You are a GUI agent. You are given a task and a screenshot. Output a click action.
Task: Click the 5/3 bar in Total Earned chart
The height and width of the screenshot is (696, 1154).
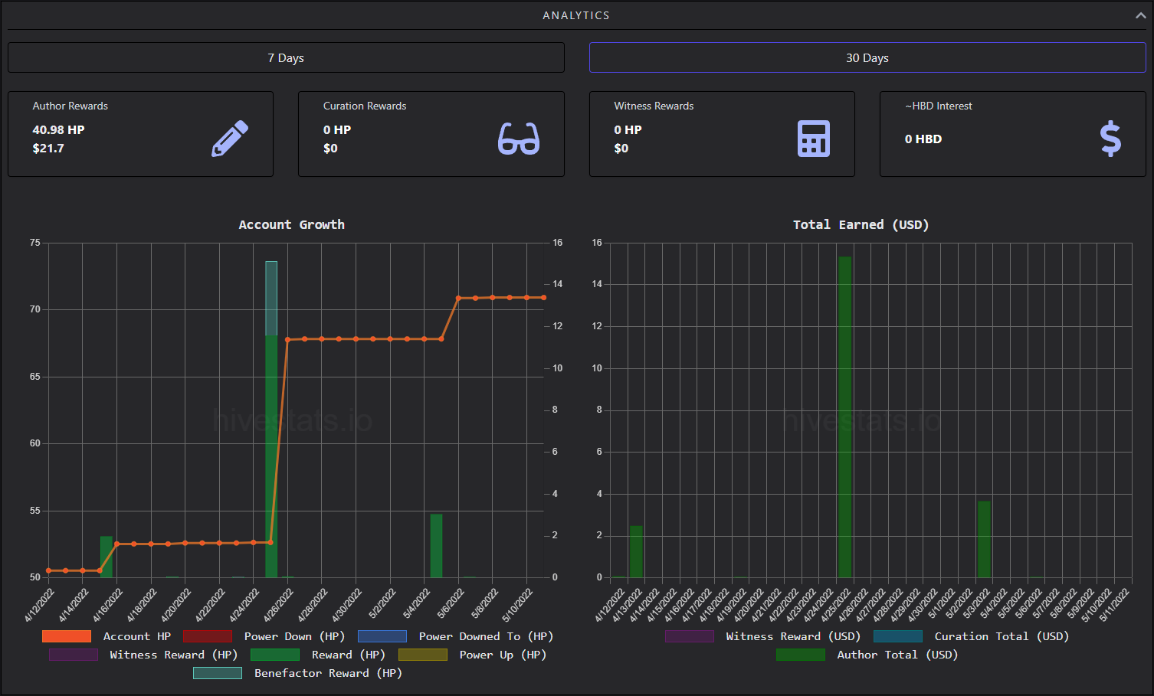pos(984,539)
